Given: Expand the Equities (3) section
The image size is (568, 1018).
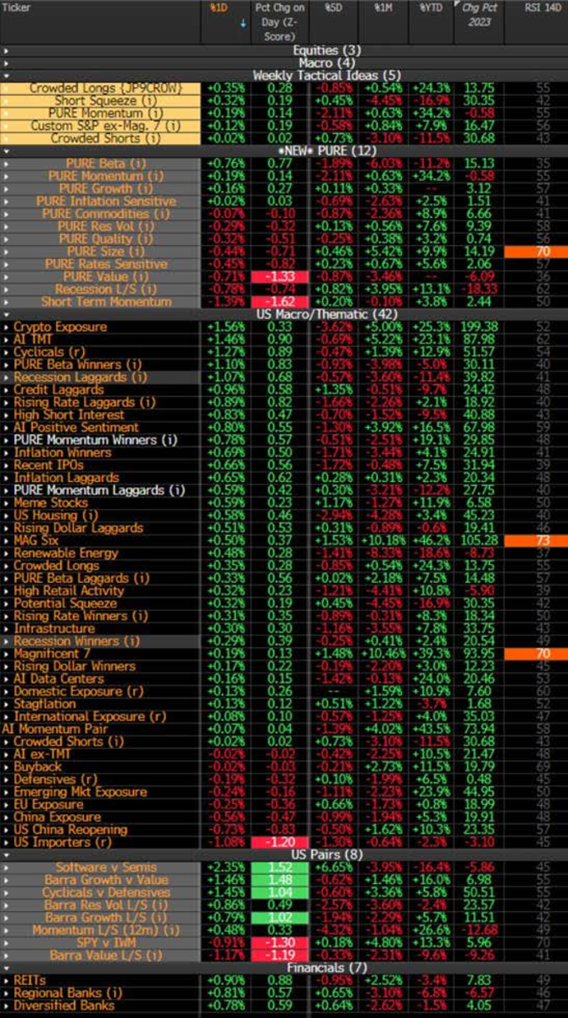Looking at the screenshot, I should 5,51.
